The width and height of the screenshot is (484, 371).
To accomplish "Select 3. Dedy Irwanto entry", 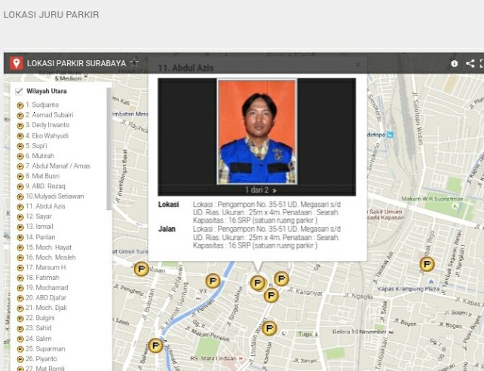I will click(x=47, y=125).
